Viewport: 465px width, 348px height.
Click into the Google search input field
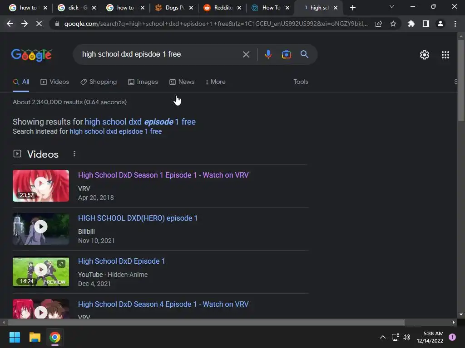[160, 54]
